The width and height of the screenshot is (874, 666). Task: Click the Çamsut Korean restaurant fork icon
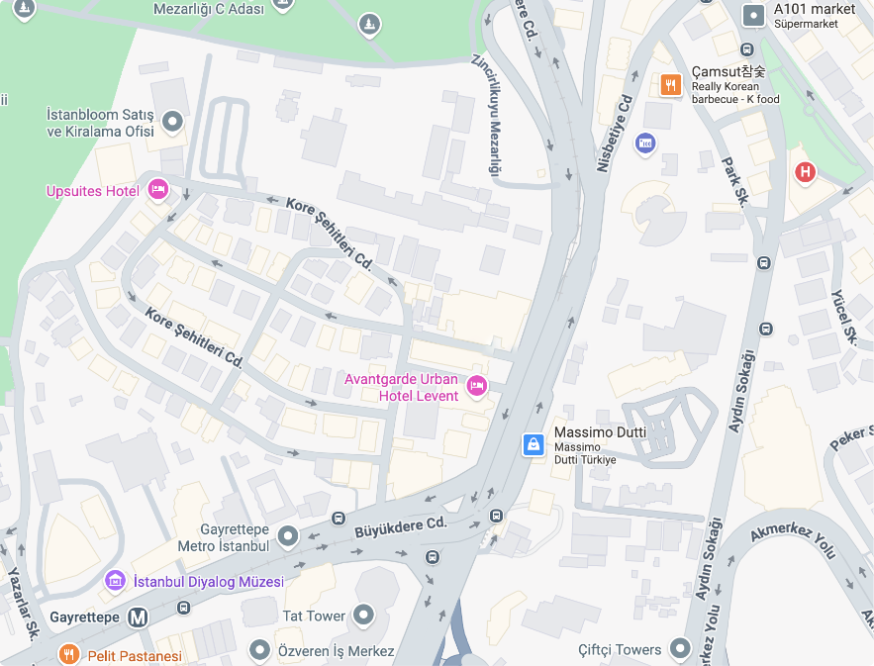pyautogui.click(x=671, y=85)
